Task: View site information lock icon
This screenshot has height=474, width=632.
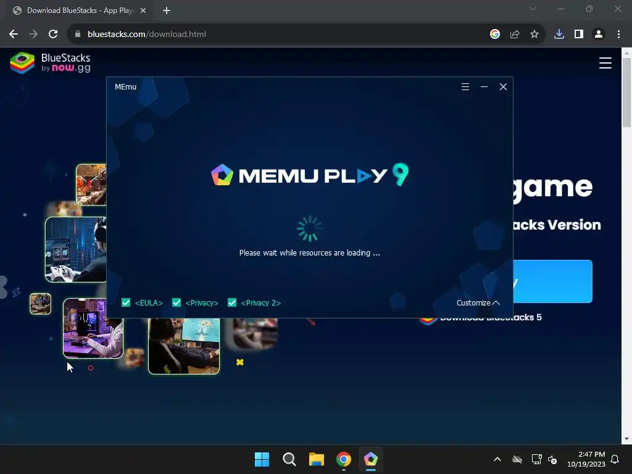Action: 77,35
